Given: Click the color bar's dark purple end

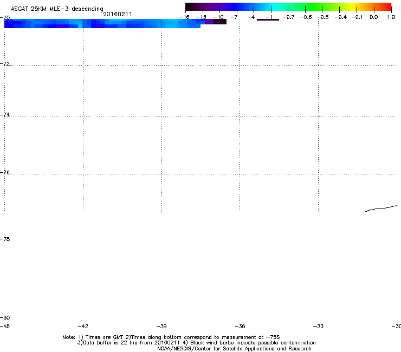Looking at the screenshot, I should click(195, 7).
